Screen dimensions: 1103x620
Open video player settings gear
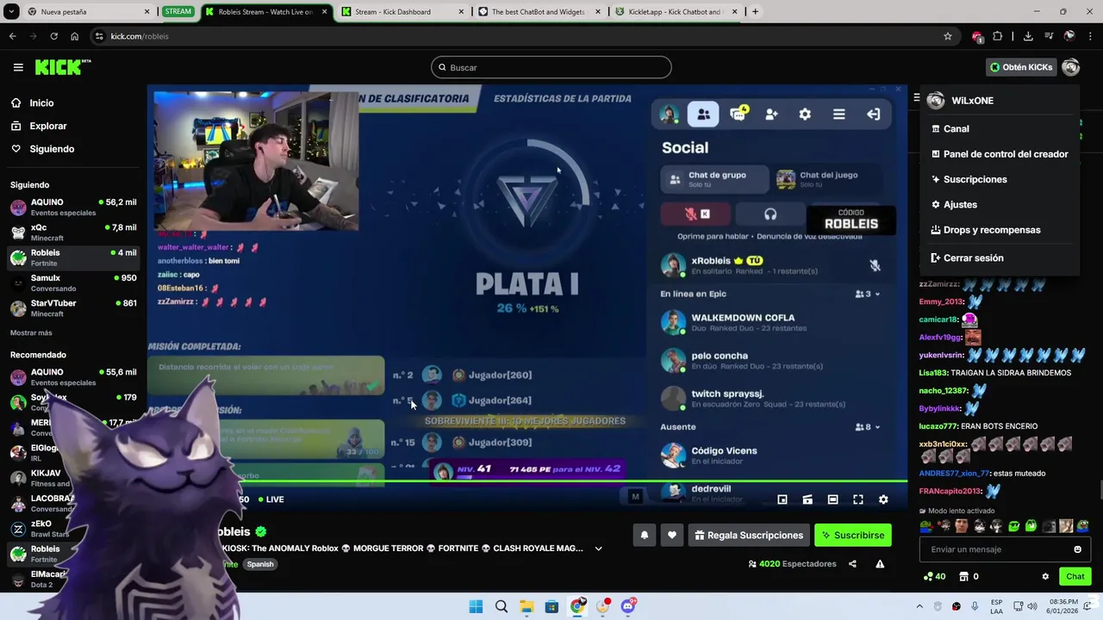point(883,499)
